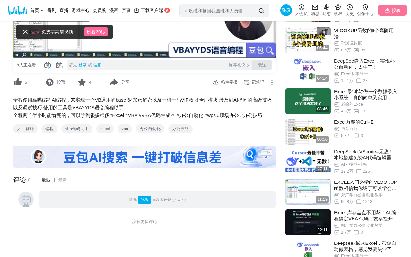The height and width of the screenshot is (257, 411).
Task: Click 注册 link in danmaku input
Action: 98,65
